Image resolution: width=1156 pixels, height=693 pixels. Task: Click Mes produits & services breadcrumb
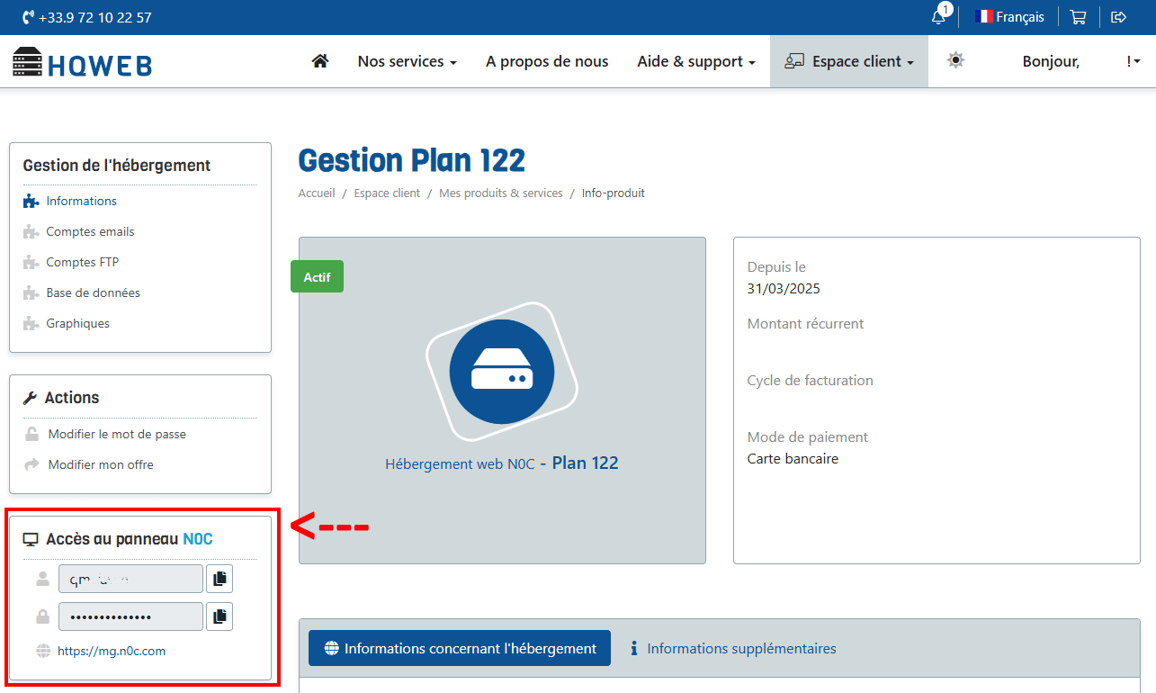click(x=501, y=193)
